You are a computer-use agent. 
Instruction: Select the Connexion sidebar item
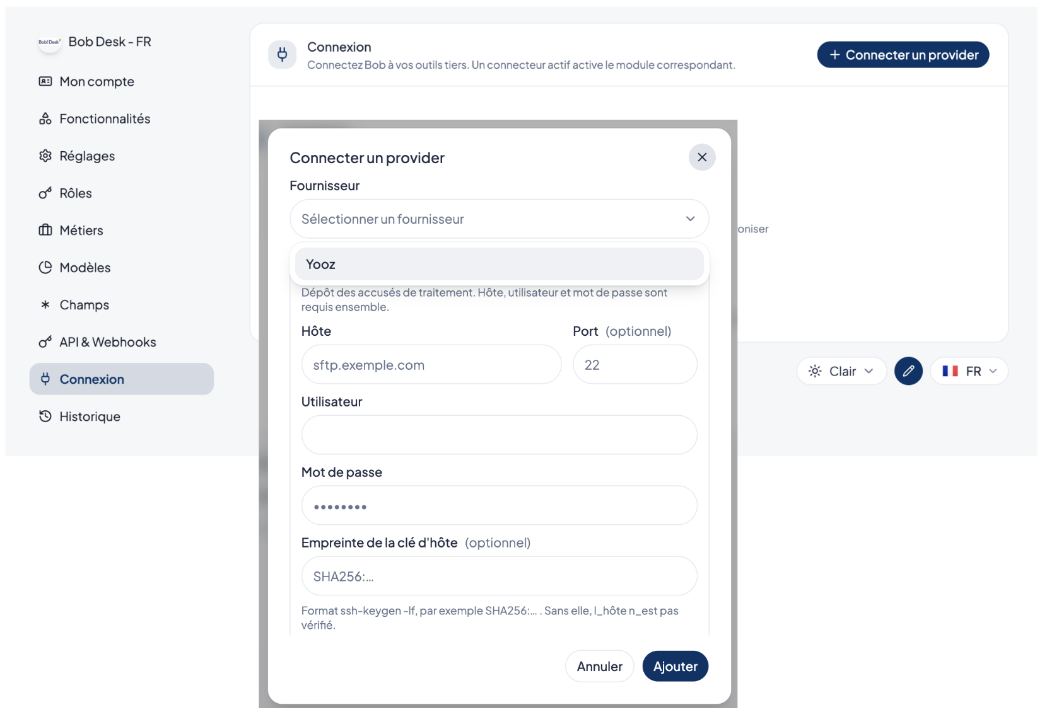tap(122, 379)
